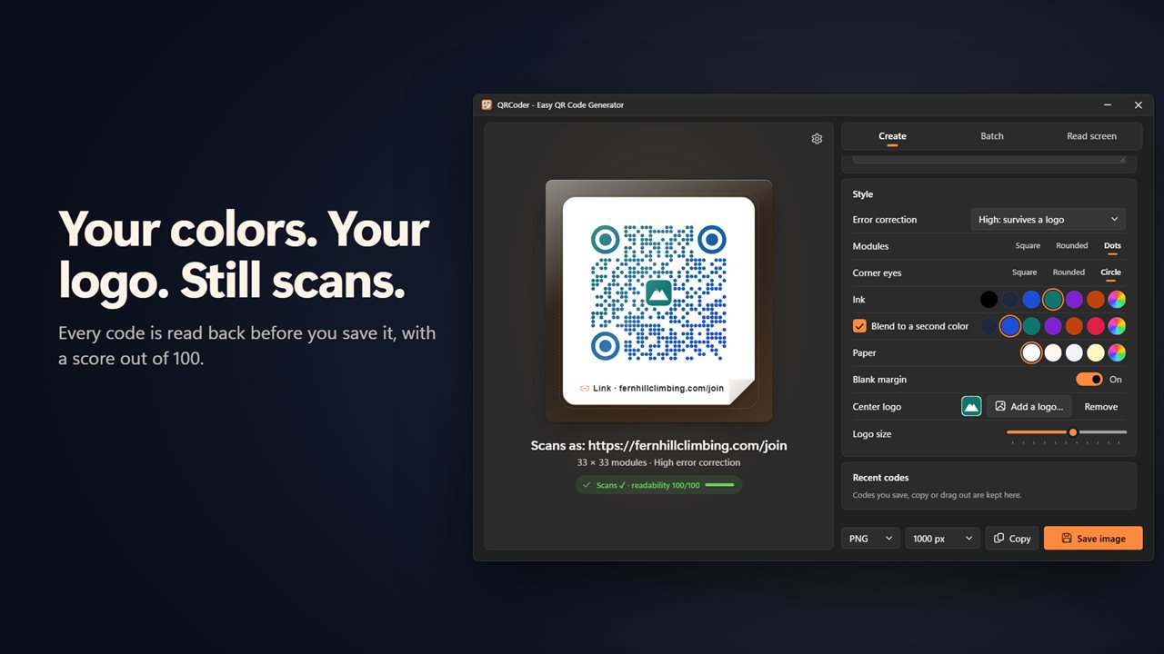This screenshot has width=1164, height=654.
Task: Click Remove to delete center logo
Action: pyautogui.click(x=1101, y=407)
